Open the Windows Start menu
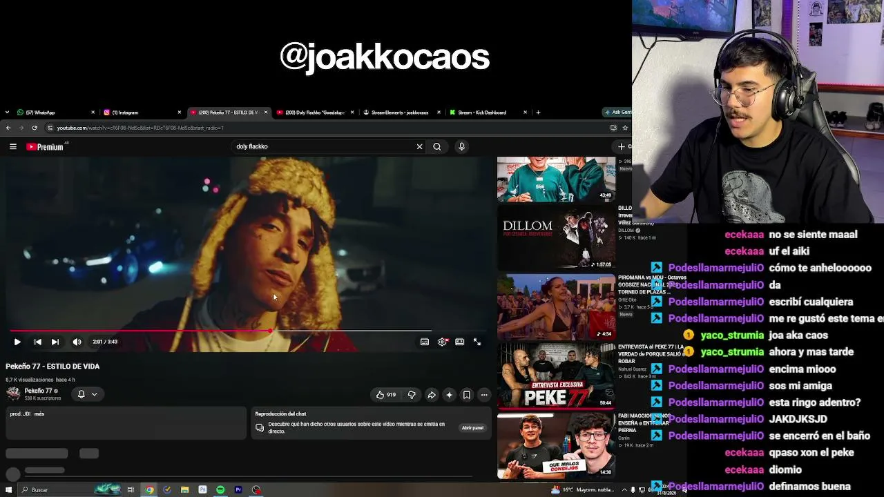 9,490
